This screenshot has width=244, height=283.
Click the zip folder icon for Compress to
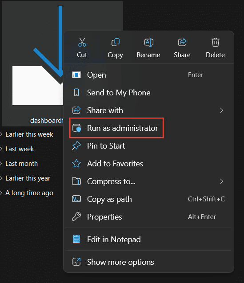76,181
